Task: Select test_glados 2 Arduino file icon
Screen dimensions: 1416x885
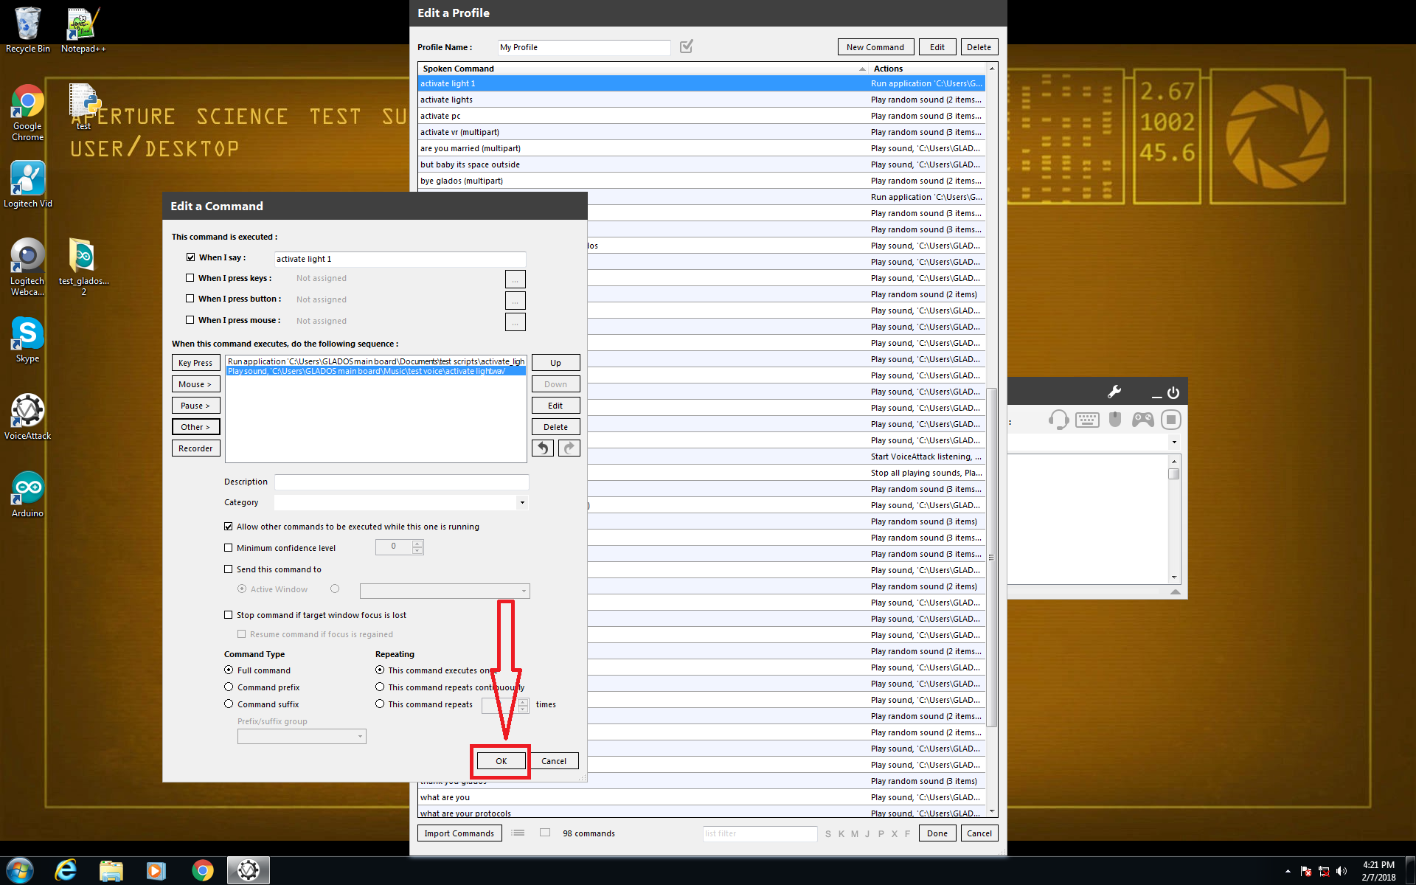Action: [x=83, y=267]
